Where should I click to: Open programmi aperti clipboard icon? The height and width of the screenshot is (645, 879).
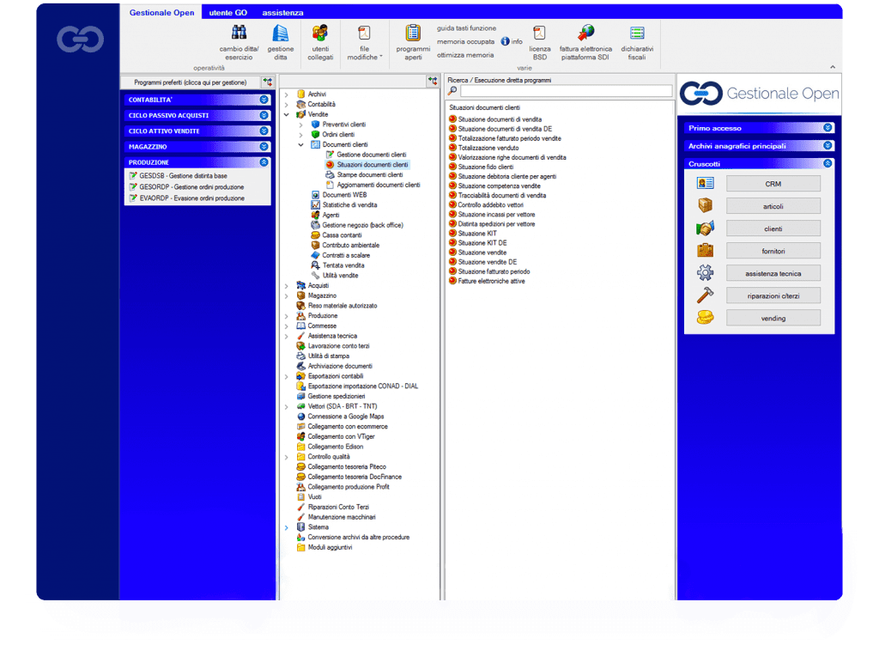point(413,33)
